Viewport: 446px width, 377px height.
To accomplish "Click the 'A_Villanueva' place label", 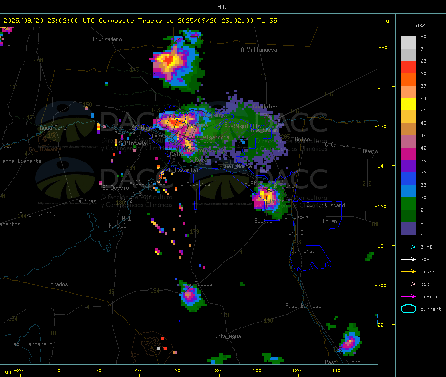I will 259,50.
